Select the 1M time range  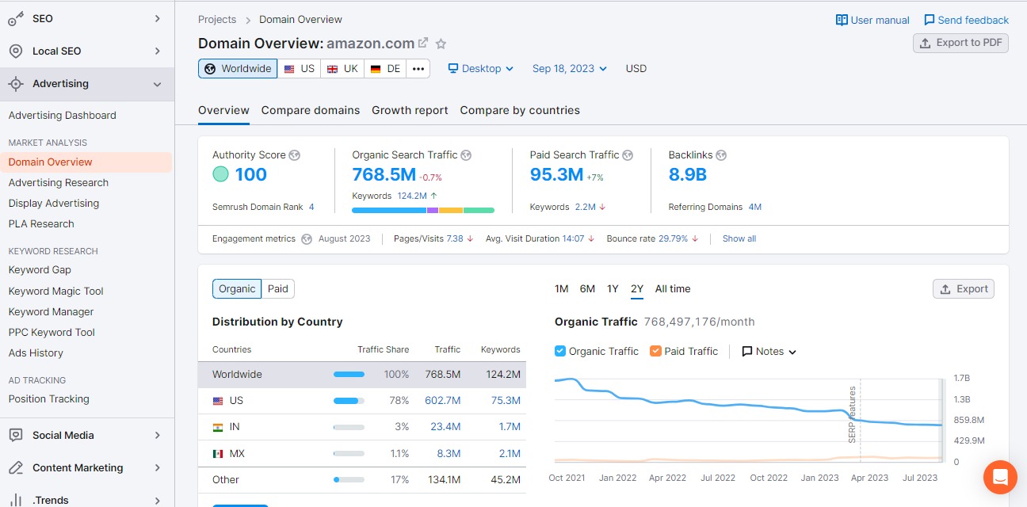562,289
